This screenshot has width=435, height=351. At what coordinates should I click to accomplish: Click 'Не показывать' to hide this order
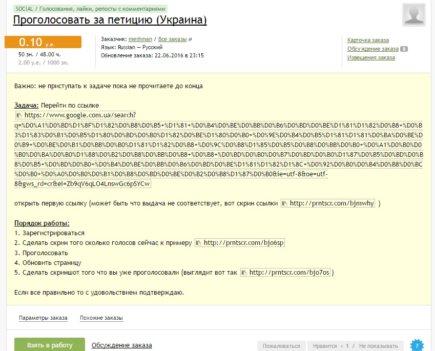coord(379,346)
